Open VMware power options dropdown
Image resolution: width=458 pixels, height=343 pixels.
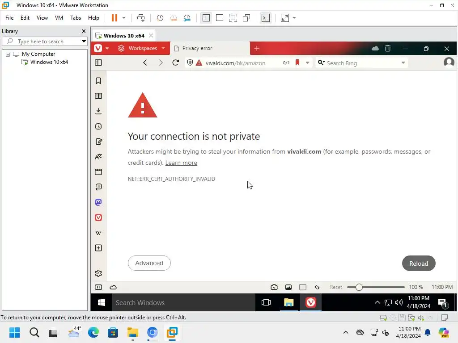(x=124, y=18)
